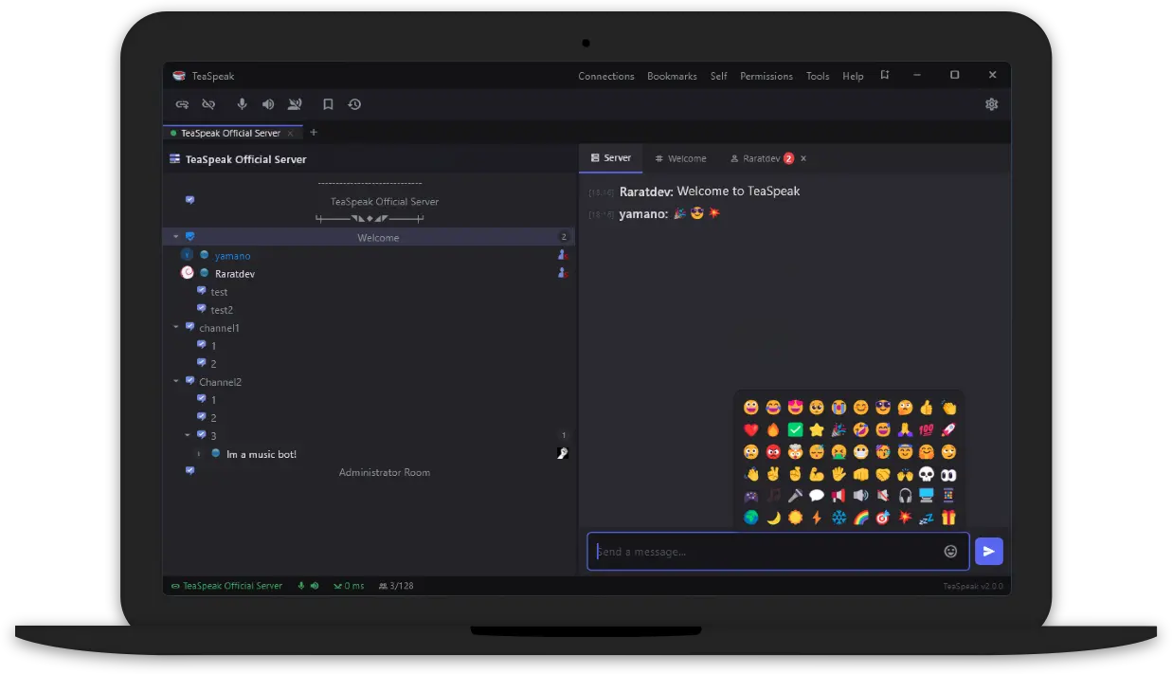
Task: Add a new connection tab with plus
Action: pyautogui.click(x=314, y=133)
